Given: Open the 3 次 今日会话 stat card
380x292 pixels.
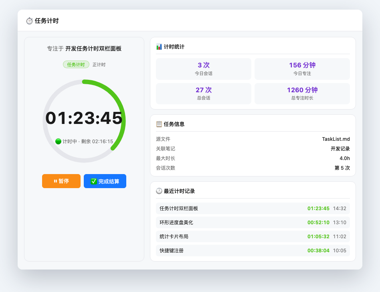Looking at the screenshot, I should tap(204, 69).
